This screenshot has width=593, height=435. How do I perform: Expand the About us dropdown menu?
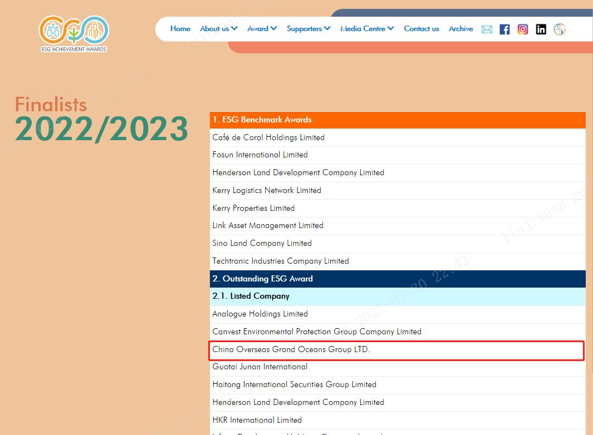(219, 29)
